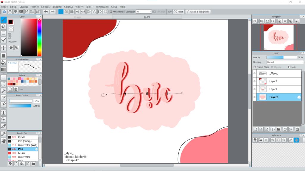The image size is (305, 171).
Task: Adjust brush opacity 100% slider
Action: (x=20, y=106)
